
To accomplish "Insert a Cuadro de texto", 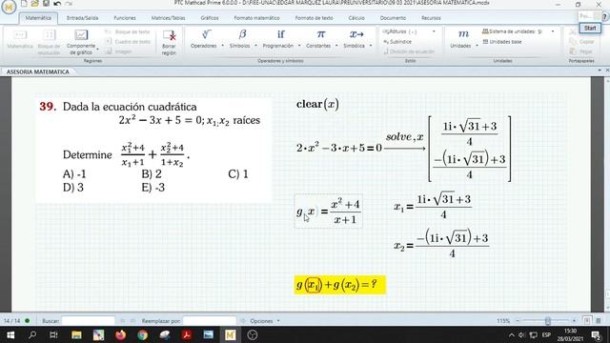I will click(128, 42).
